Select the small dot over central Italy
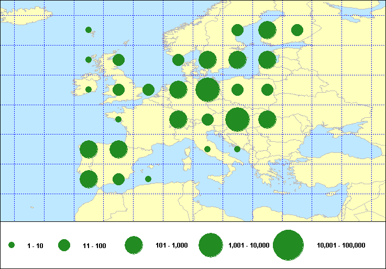 207,149
